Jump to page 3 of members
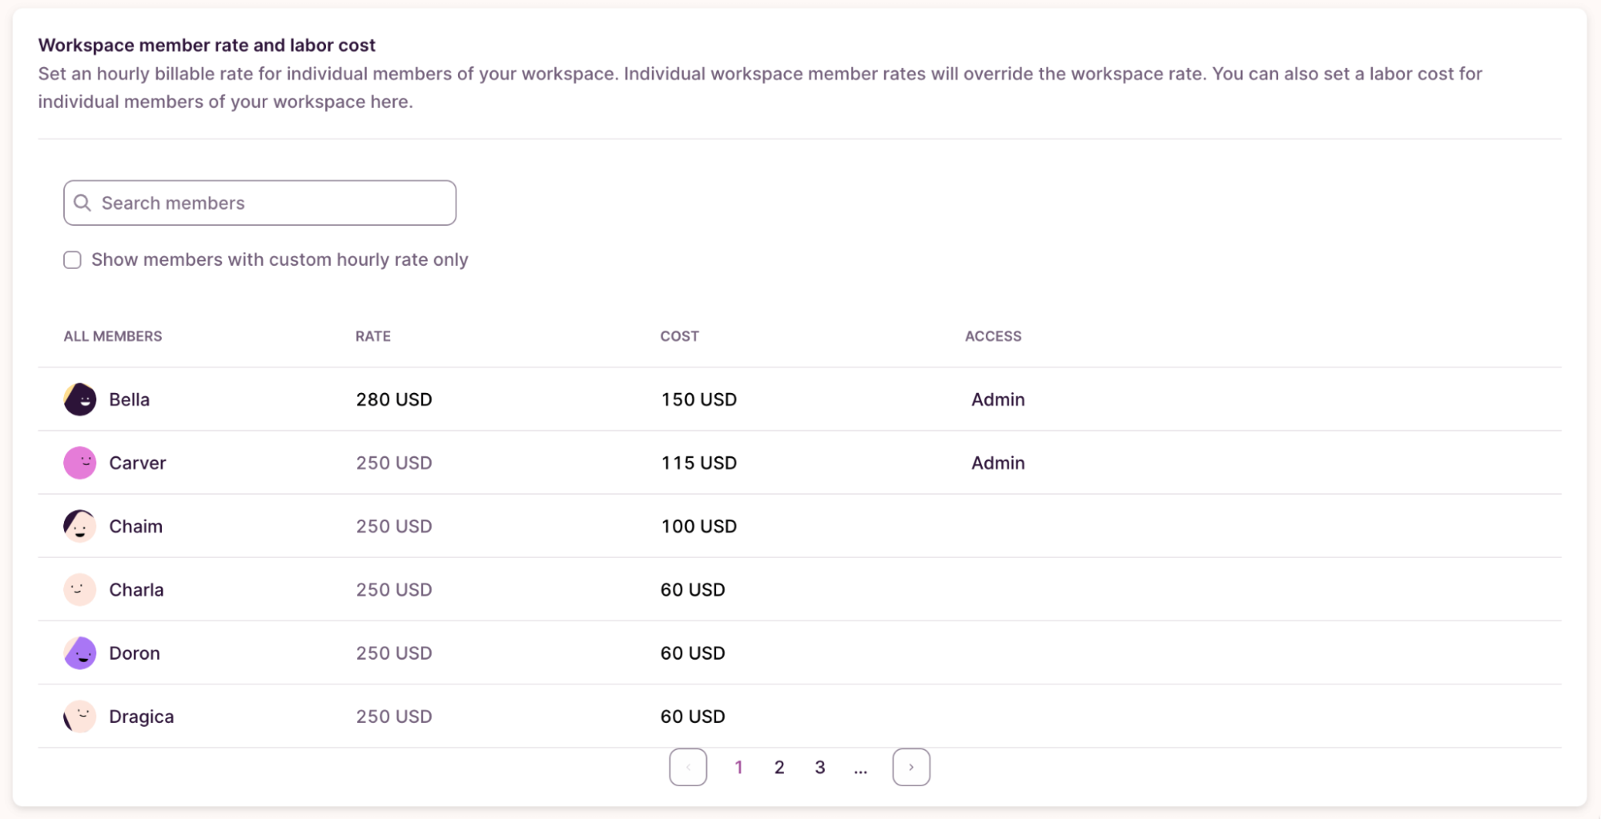Viewport: 1601px width, 819px height. pos(819,767)
